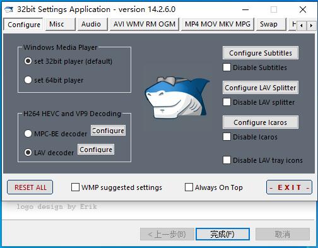Click 完成(F) finish button in installer
The image size is (318, 248).
click(x=223, y=234)
